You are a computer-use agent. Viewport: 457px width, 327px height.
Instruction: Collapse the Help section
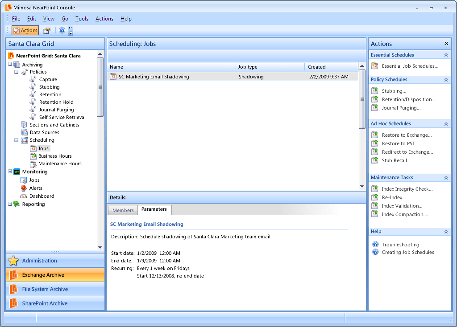(446, 232)
